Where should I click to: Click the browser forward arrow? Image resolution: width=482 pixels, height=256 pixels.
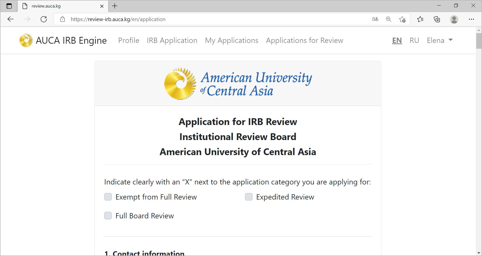pyautogui.click(x=27, y=19)
